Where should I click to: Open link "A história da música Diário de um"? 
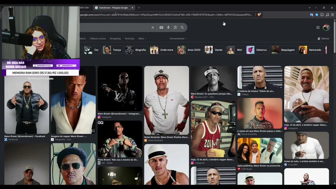256,91
